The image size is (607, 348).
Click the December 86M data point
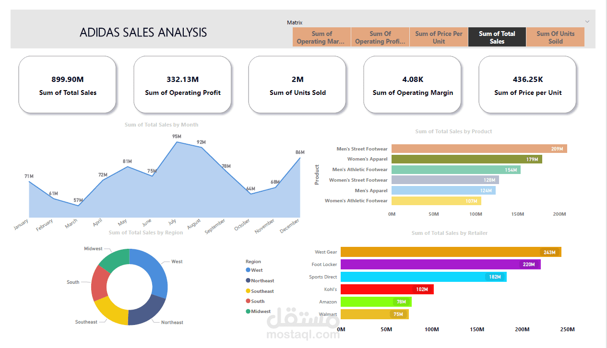point(300,158)
